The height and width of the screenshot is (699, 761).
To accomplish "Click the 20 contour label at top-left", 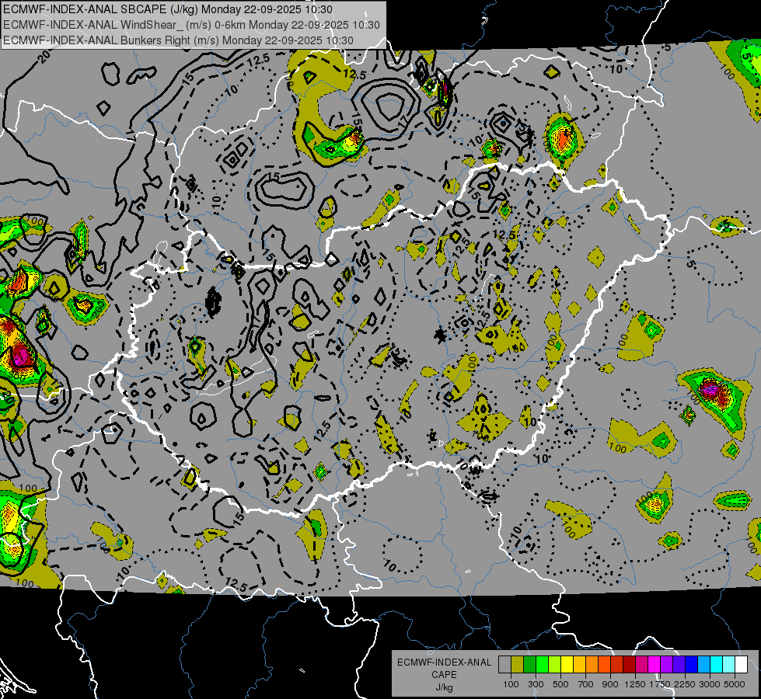I will [44, 57].
